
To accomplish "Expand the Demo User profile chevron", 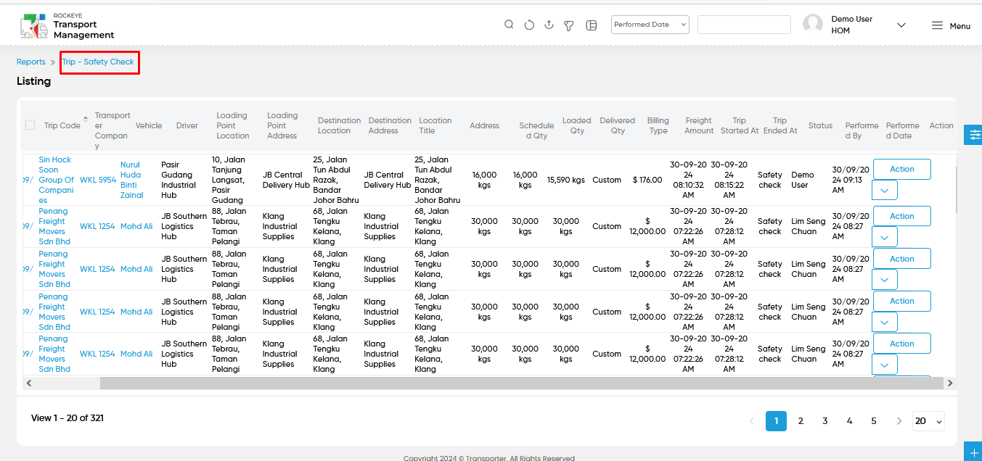I will 901,25.
